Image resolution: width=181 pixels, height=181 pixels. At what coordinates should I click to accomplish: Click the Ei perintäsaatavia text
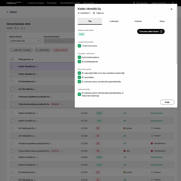click(90, 62)
